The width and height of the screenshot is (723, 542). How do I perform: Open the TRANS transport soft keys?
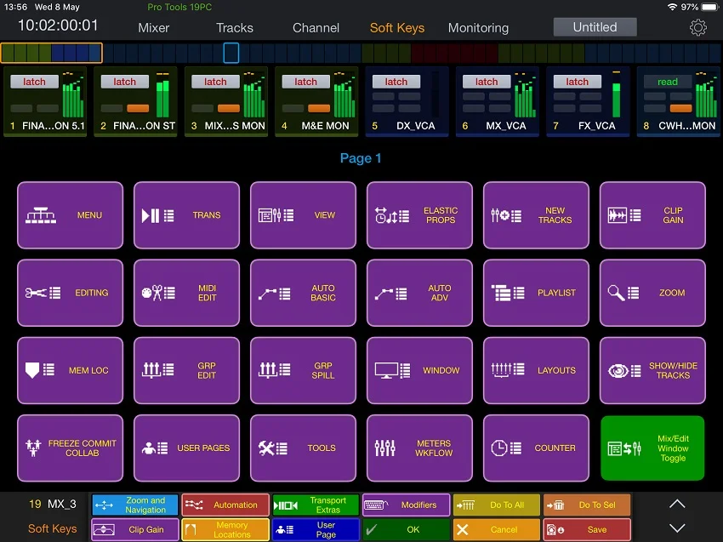click(187, 215)
